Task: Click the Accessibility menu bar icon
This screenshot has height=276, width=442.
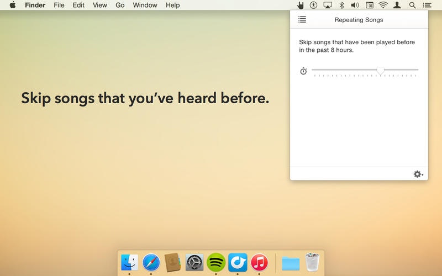Action: pyautogui.click(x=313, y=5)
